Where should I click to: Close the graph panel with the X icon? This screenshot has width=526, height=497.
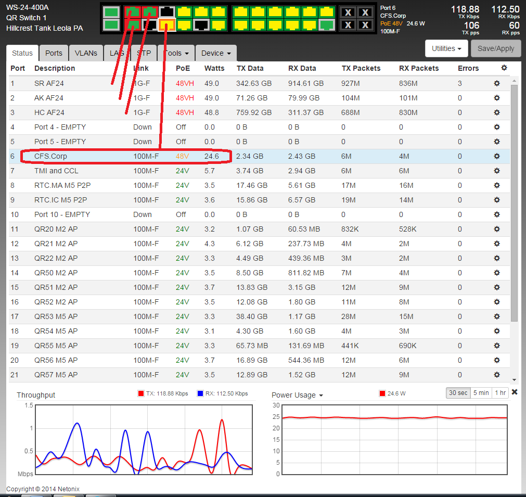coord(515,392)
